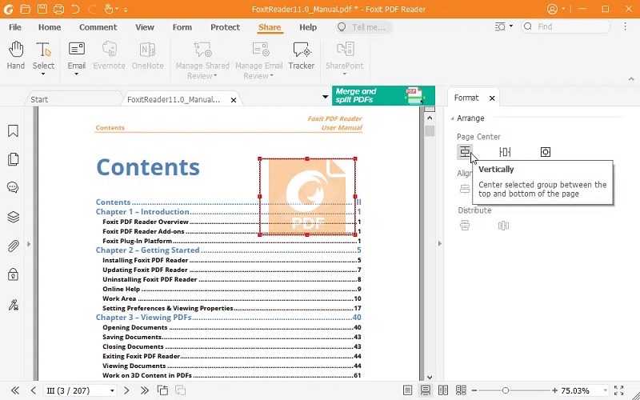Open touch mode dropdown in title bar
This screenshot has height=400, width=640.
pos(117,9)
